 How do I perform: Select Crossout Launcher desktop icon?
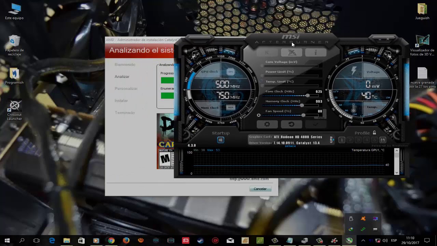pos(14,110)
